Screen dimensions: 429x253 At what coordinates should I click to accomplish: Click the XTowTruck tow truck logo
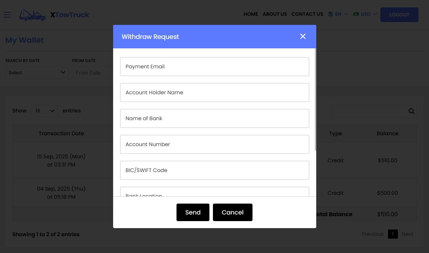[33, 15]
